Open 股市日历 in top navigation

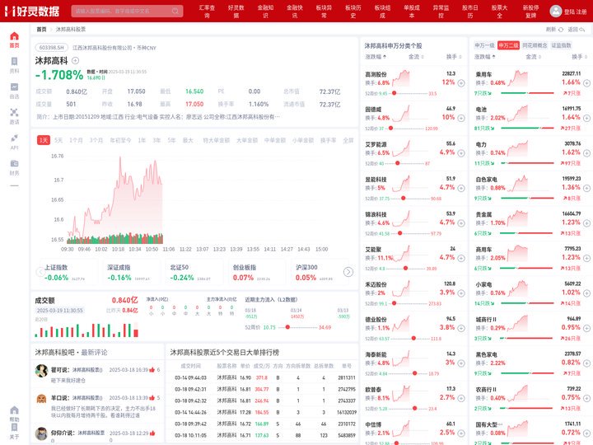click(470, 12)
